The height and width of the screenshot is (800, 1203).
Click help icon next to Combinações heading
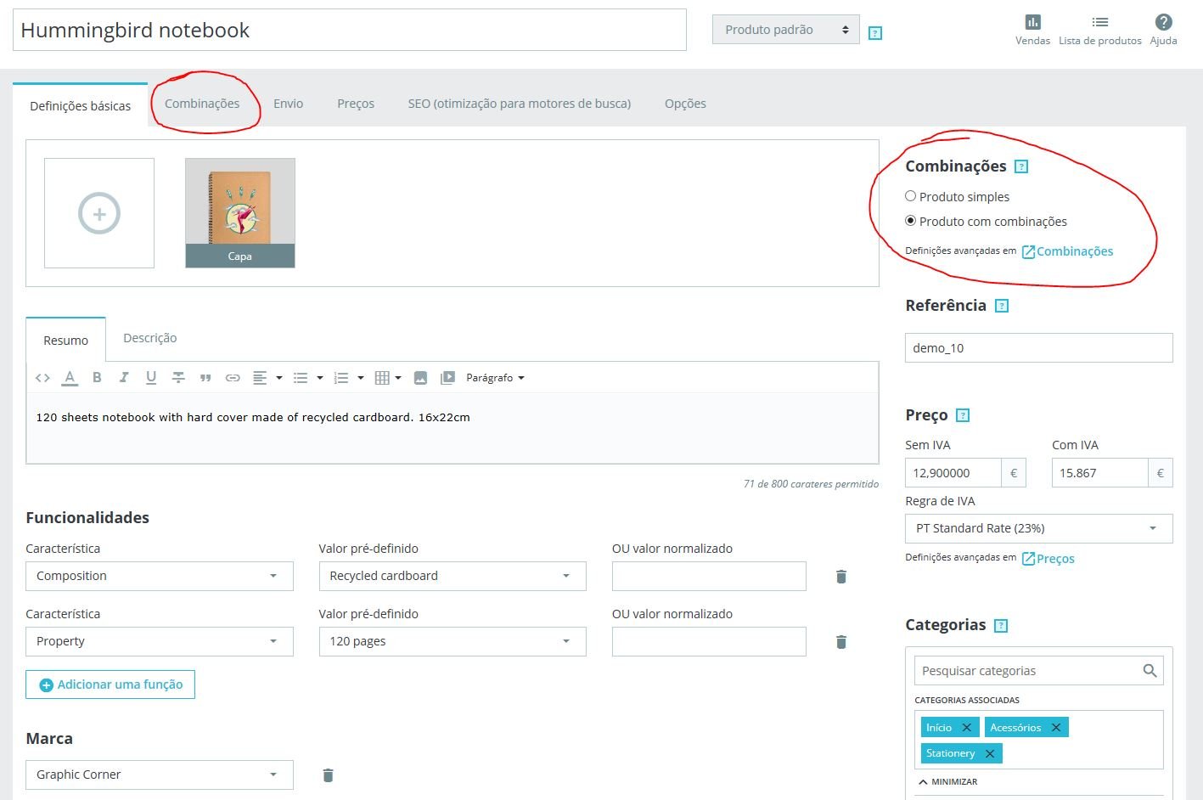[x=1021, y=166]
